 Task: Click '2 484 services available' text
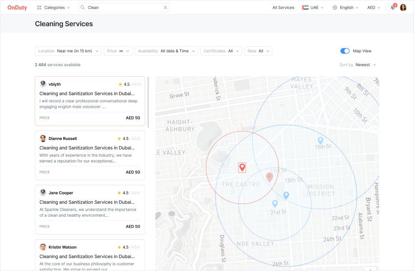click(58, 65)
